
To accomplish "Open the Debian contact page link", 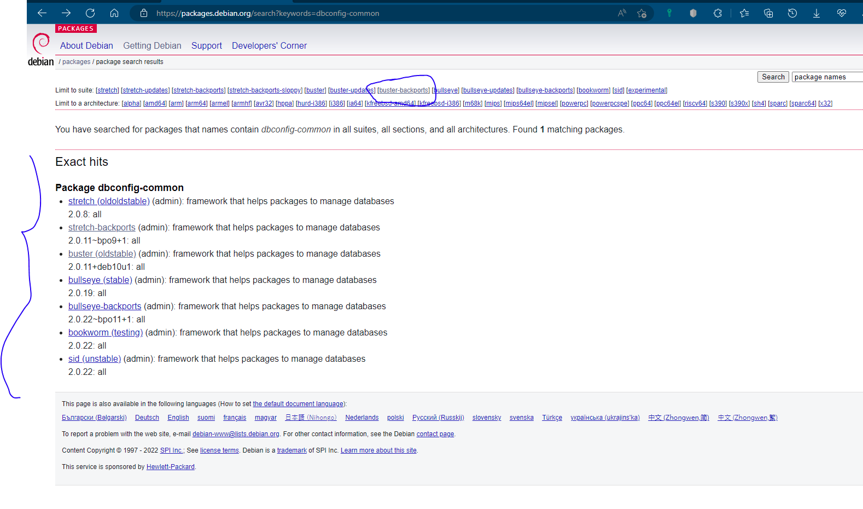I will tap(435, 434).
